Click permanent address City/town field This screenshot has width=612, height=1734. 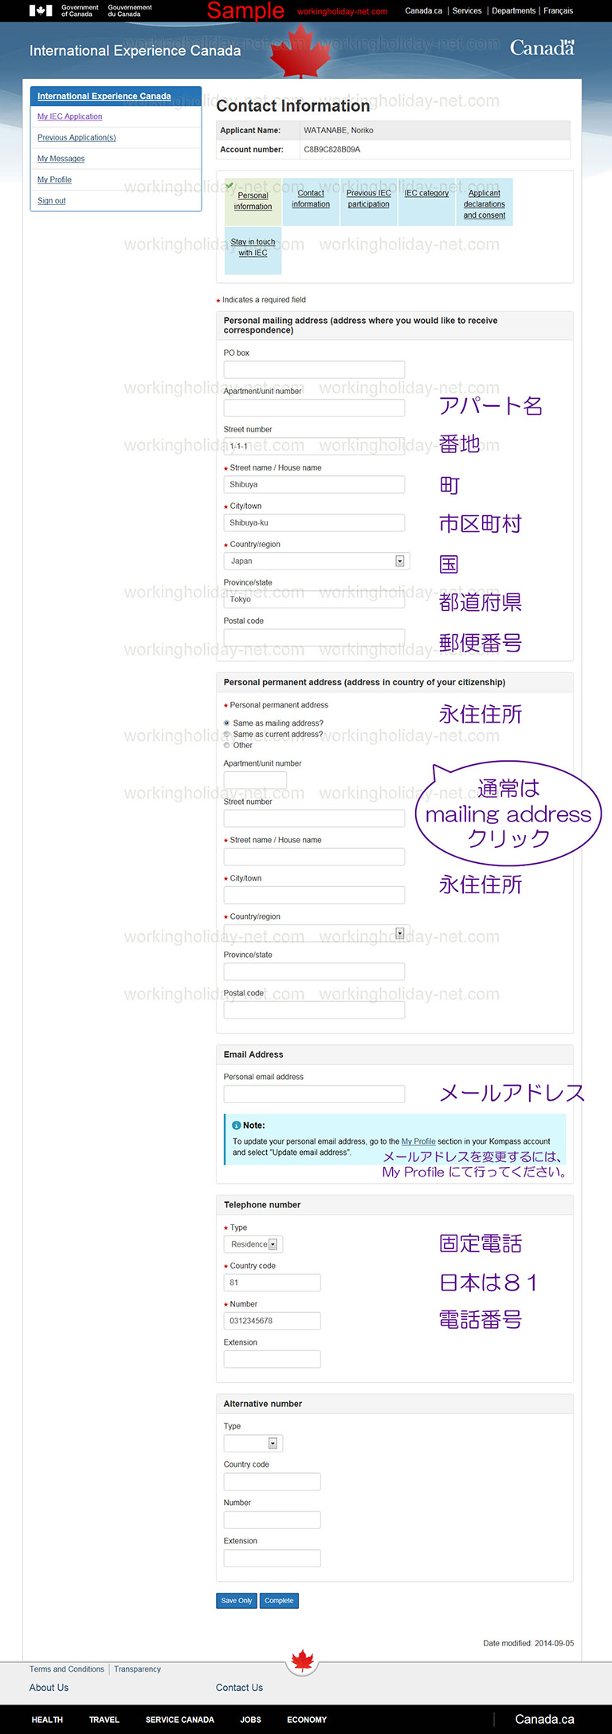314,895
